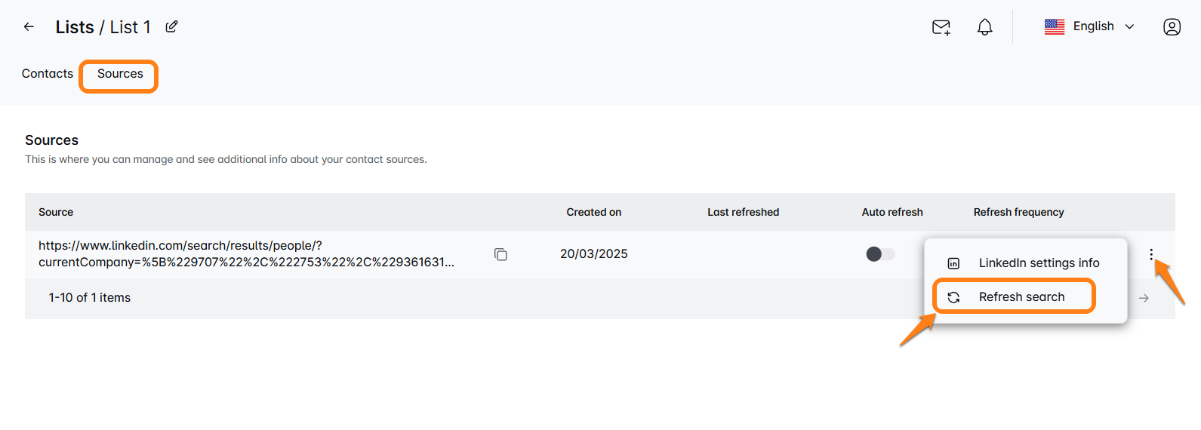Open the notifications bell

[x=984, y=28]
